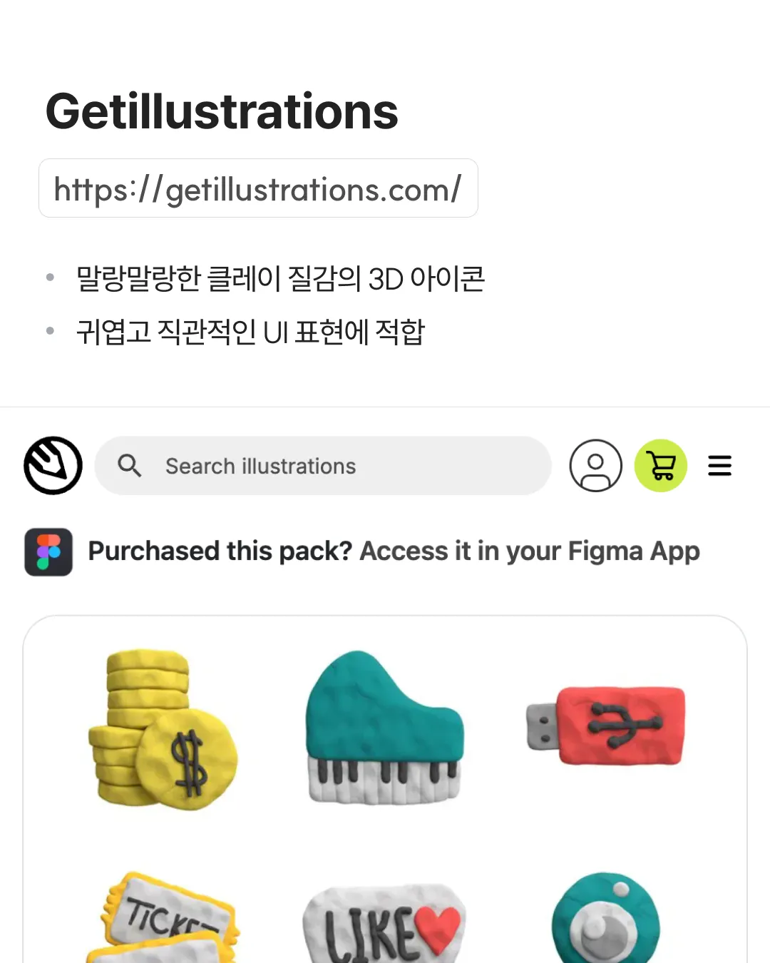Select the teal piano illustration
Viewport: 770px width, 963px height.
coord(384,728)
